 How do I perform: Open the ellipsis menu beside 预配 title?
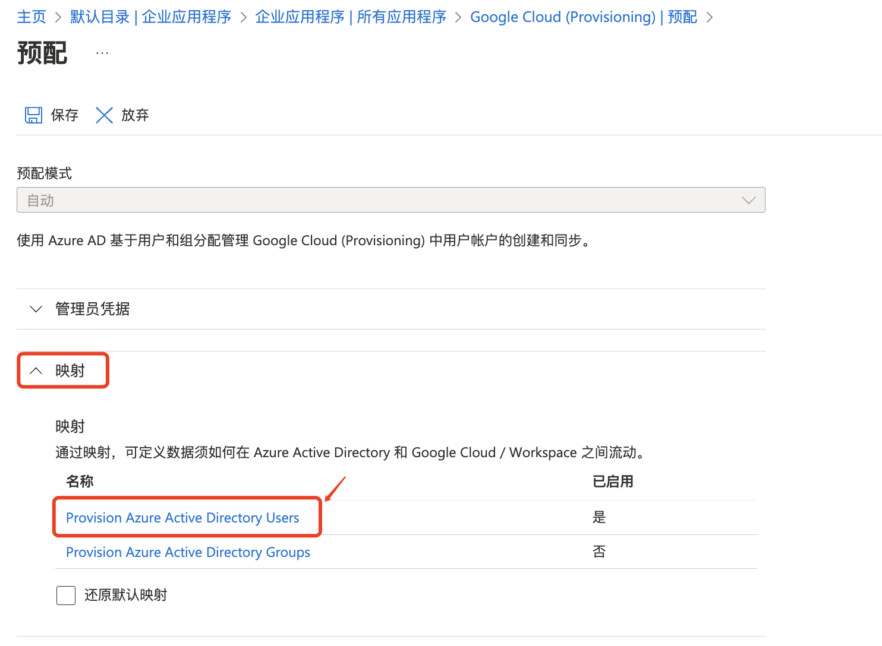(102, 53)
